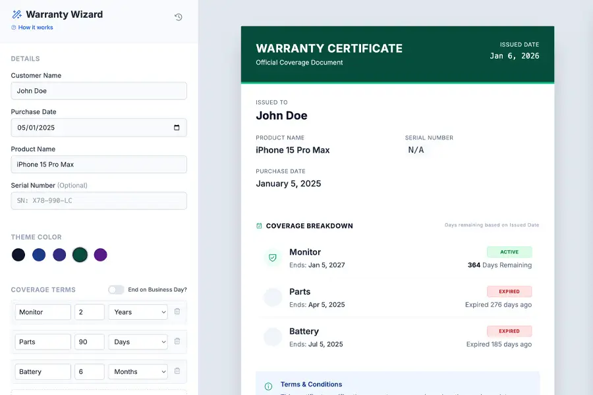The image size is (593, 395).
Task: Open the How it works link
Action: coord(32,28)
